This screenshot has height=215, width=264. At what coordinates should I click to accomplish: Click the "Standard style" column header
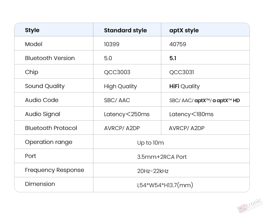(x=125, y=30)
